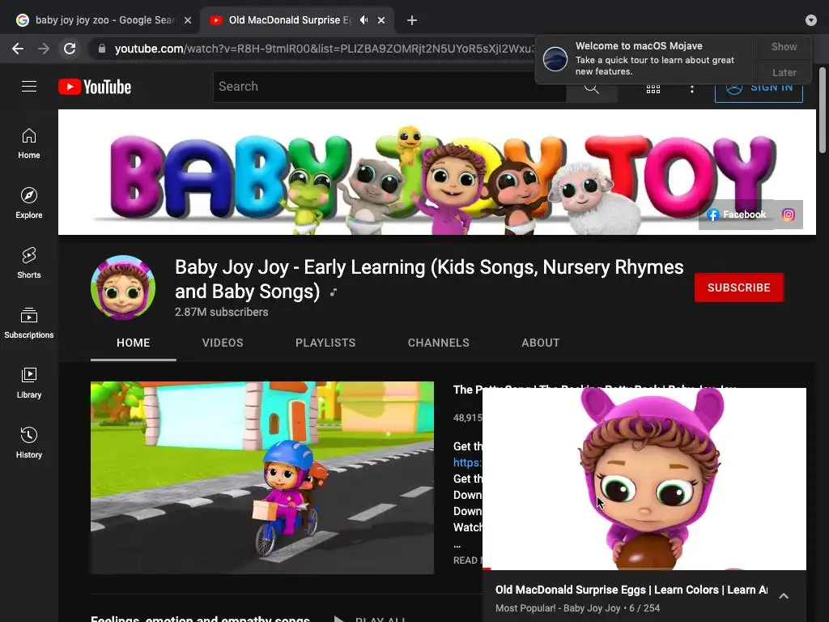
Task: Open the YouTube hamburger guide menu
Action: pyautogui.click(x=29, y=86)
